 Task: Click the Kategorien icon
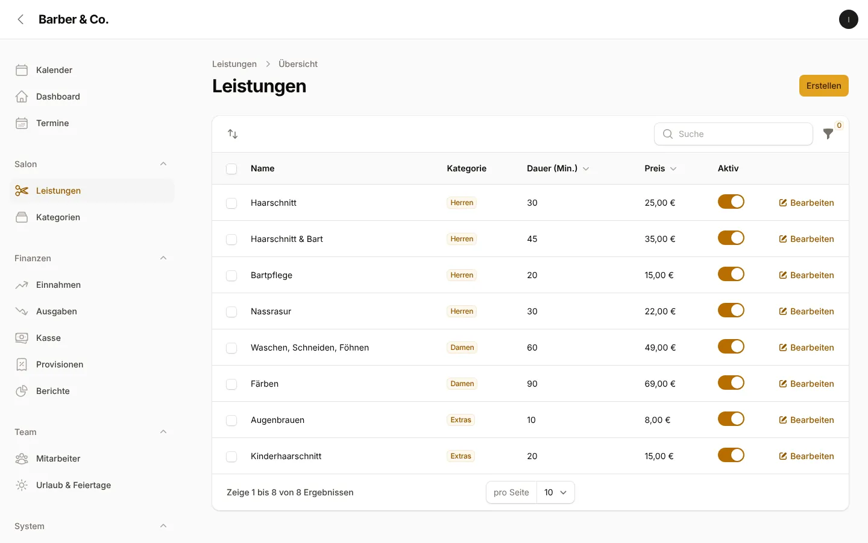(x=22, y=217)
